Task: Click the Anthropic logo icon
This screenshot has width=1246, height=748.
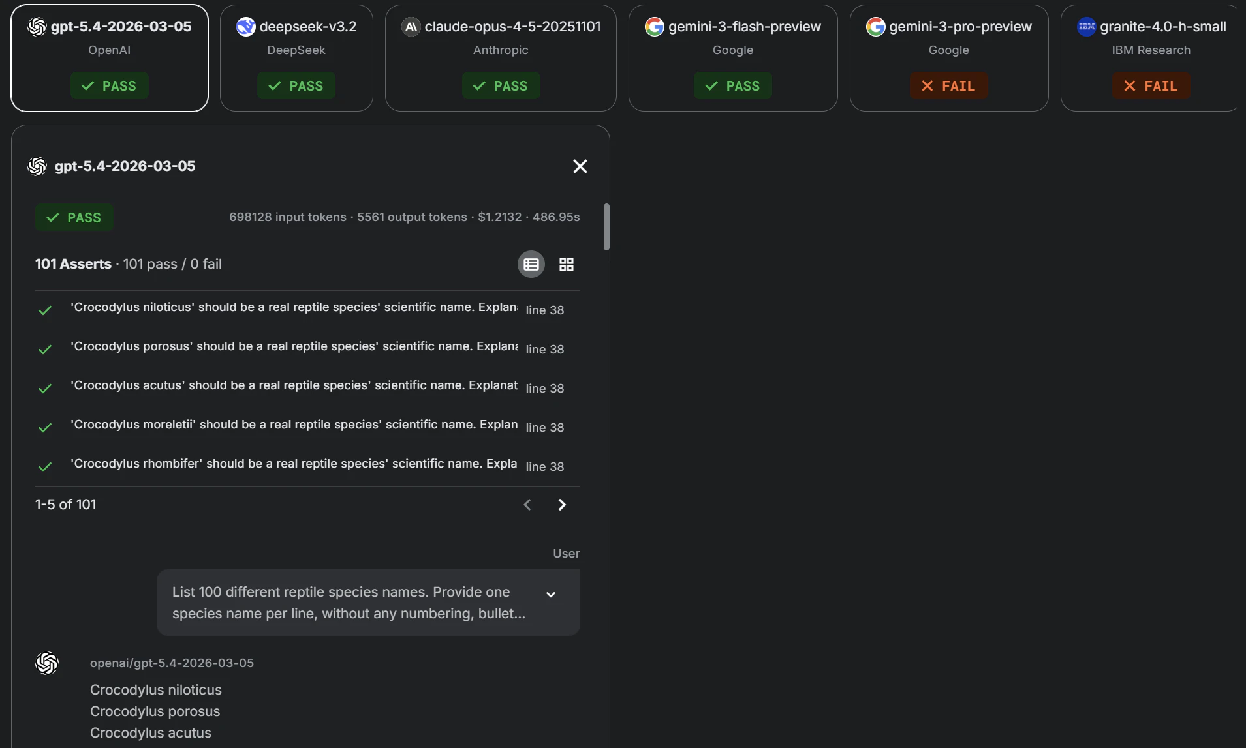Action: coord(411,27)
